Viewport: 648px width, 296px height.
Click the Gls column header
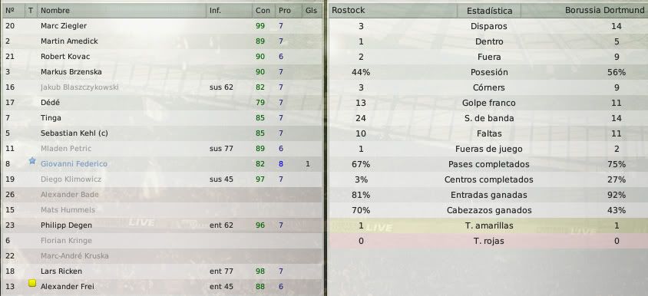[x=312, y=11]
